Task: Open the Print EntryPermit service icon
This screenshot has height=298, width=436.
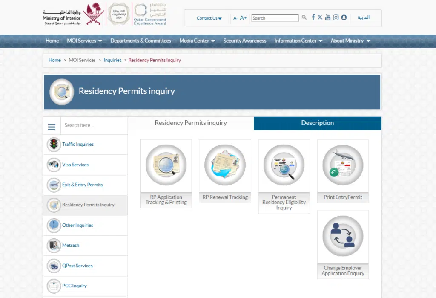Action: click(342, 166)
